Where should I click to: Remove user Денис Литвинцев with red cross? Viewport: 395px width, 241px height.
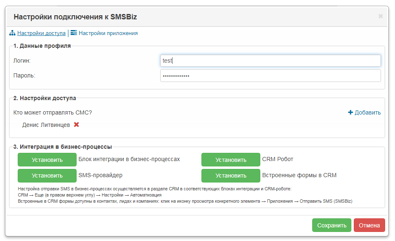coord(76,124)
